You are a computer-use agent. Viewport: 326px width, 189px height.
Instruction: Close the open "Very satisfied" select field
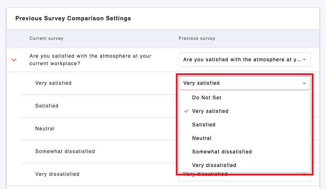tap(242, 83)
